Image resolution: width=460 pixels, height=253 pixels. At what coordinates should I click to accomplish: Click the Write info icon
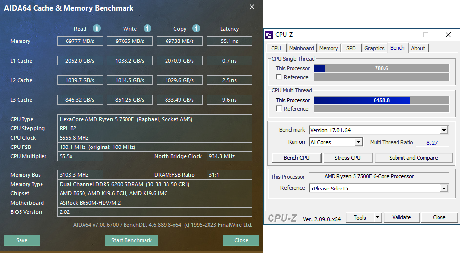(147, 28)
